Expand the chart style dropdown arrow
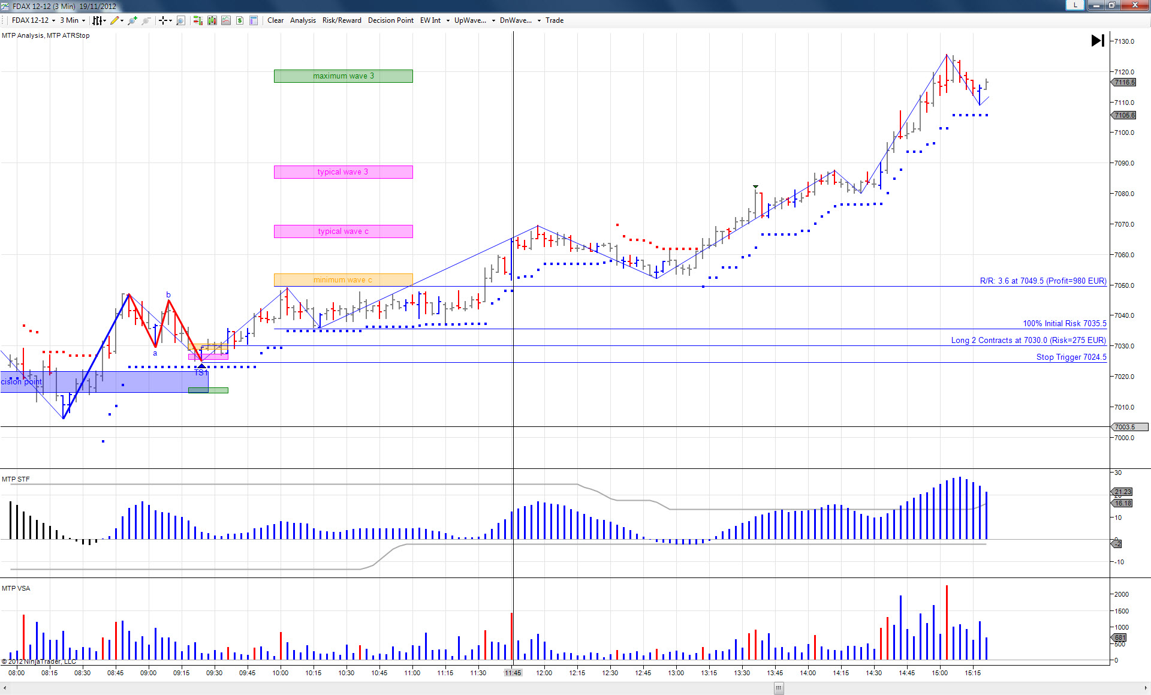The height and width of the screenshot is (695, 1151). click(x=104, y=20)
